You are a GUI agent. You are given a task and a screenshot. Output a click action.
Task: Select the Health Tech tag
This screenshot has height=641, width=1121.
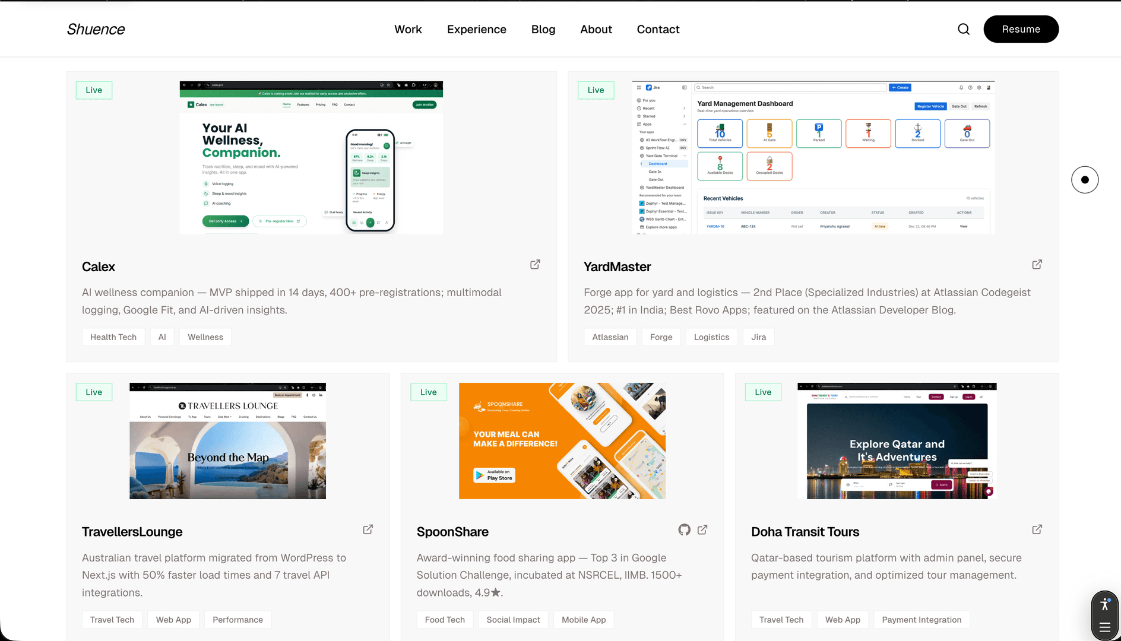tap(113, 337)
